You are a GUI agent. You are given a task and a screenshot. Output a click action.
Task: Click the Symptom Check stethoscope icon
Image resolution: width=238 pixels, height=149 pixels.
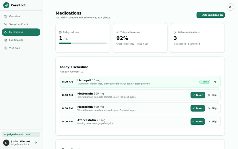(x=6, y=24)
